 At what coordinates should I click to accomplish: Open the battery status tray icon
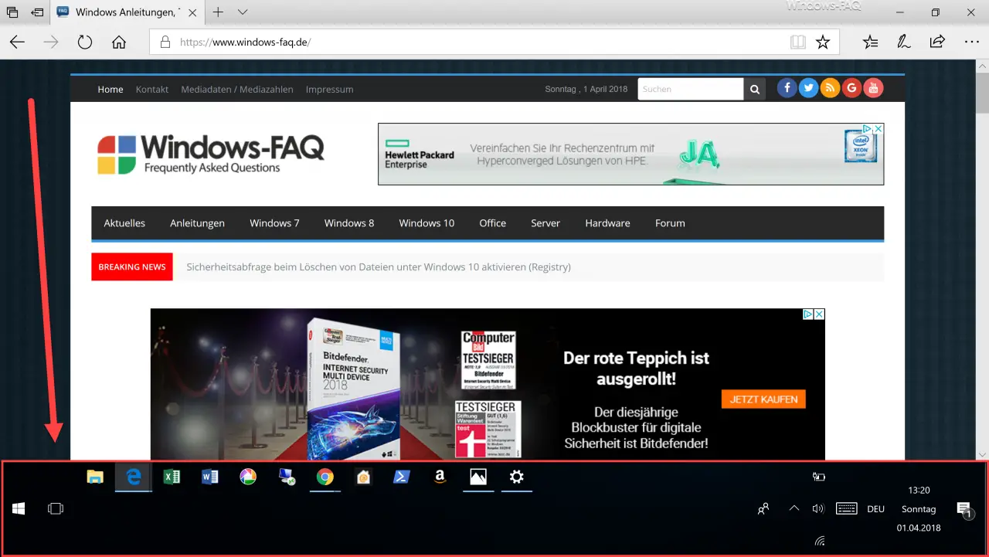(819, 477)
